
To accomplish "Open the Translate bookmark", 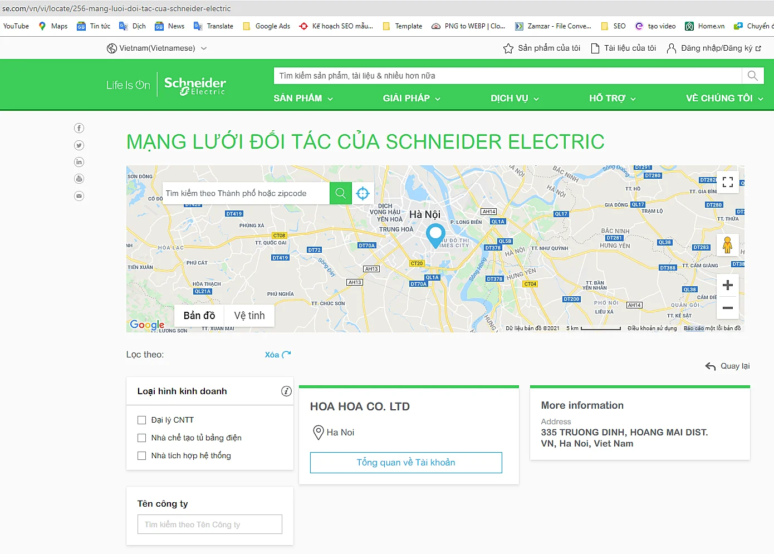I will coord(214,26).
